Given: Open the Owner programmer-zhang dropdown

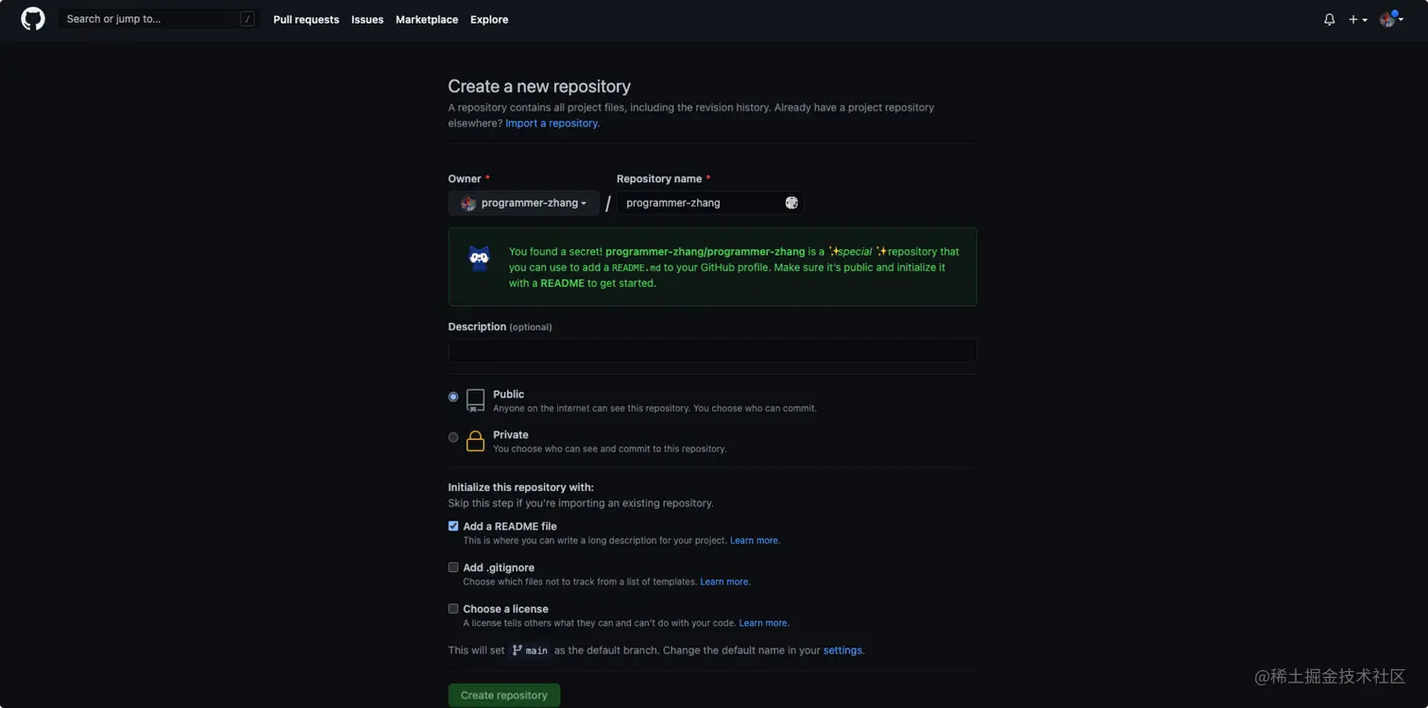Looking at the screenshot, I should (524, 203).
